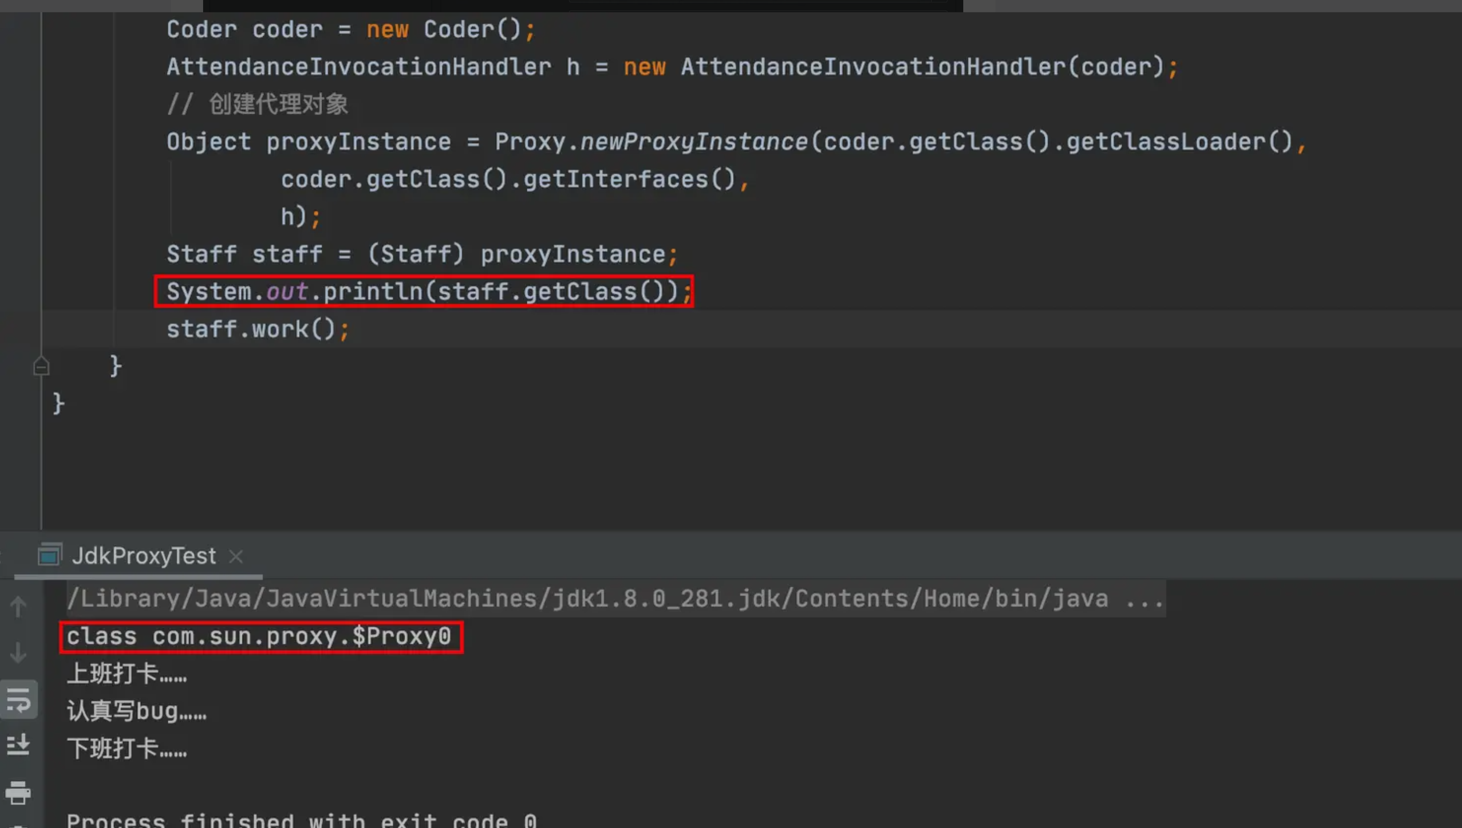The height and width of the screenshot is (828, 1462).
Task: Click the '下班打卡' console output line
Action: [x=126, y=749]
